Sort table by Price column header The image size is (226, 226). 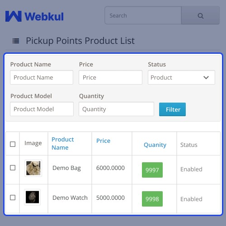click(x=104, y=141)
